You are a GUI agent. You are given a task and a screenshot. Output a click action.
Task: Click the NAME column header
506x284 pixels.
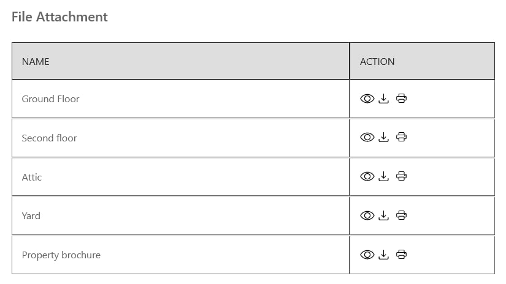click(36, 61)
